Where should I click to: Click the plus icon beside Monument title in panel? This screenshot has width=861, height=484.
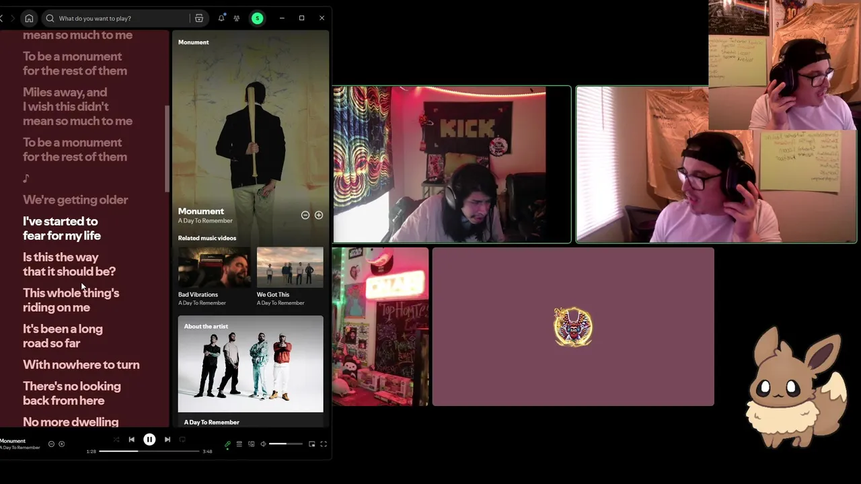pyautogui.click(x=319, y=215)
